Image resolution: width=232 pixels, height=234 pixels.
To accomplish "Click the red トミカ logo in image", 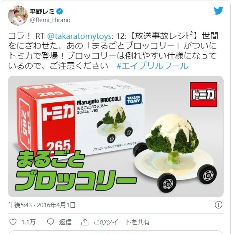I will coord(203,94).
